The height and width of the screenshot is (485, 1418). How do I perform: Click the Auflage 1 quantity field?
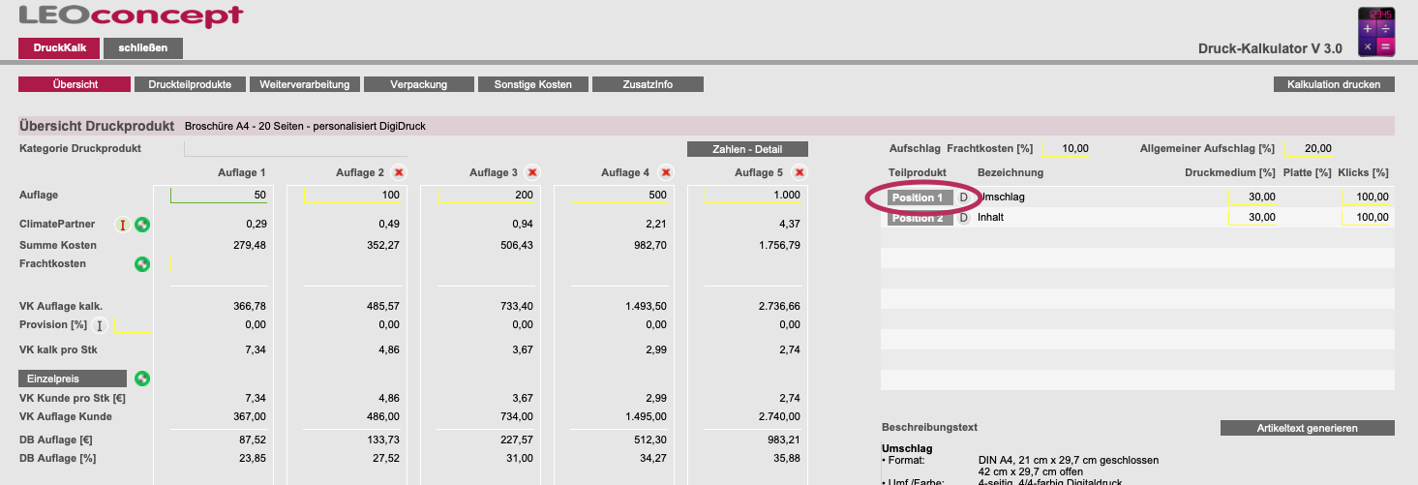220,196
